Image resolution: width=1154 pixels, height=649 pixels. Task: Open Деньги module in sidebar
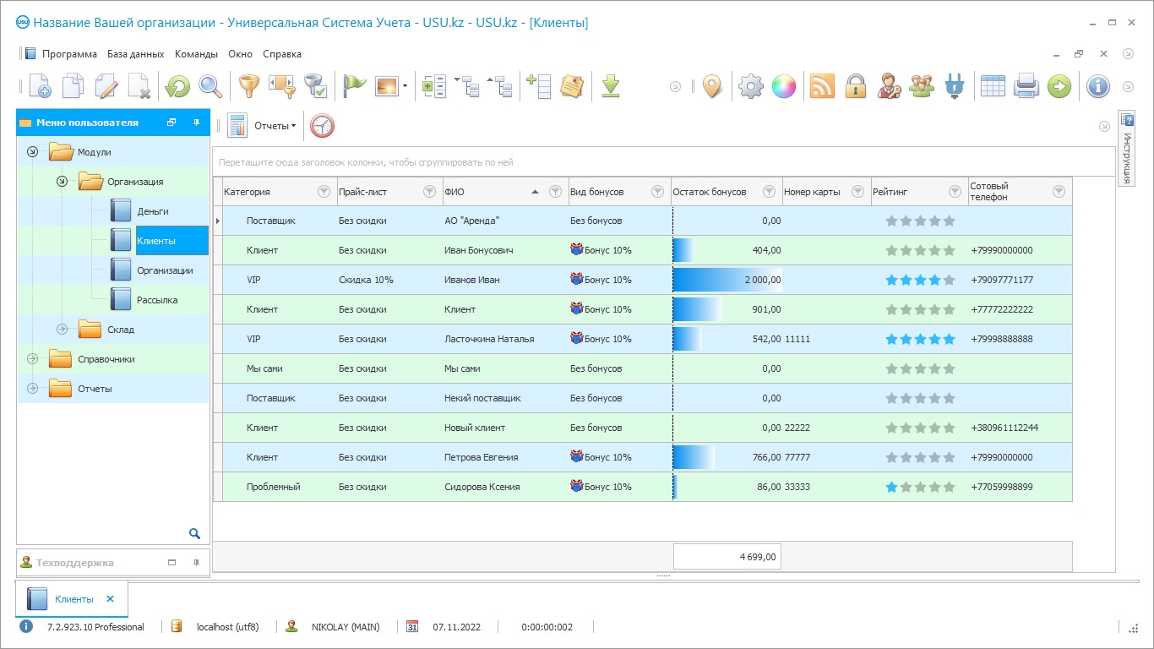tap(152, 211)
